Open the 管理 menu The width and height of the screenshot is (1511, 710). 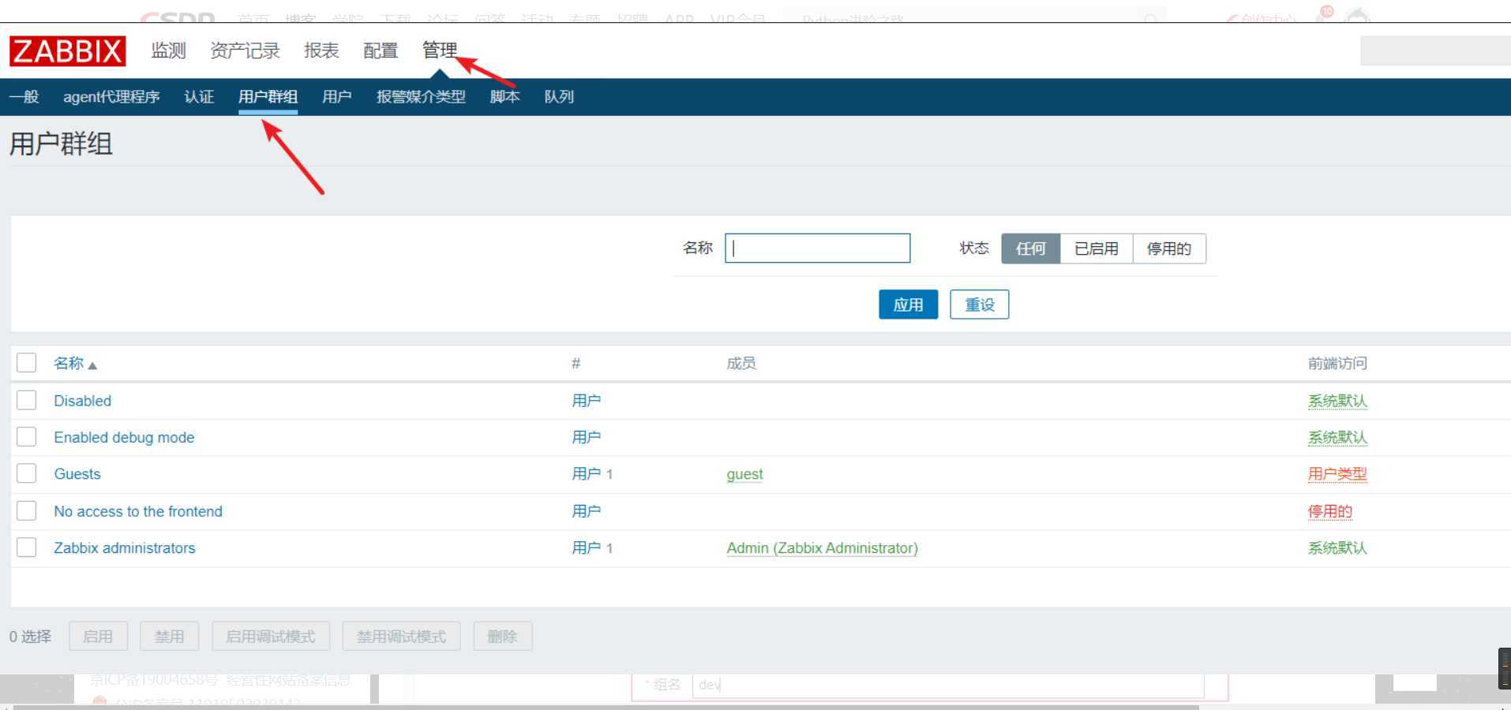coord(440,50)
